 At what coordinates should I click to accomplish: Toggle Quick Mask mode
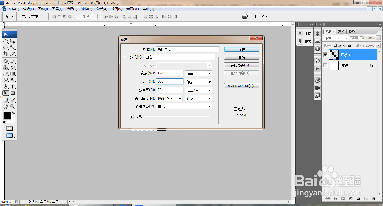coord(10,128)
